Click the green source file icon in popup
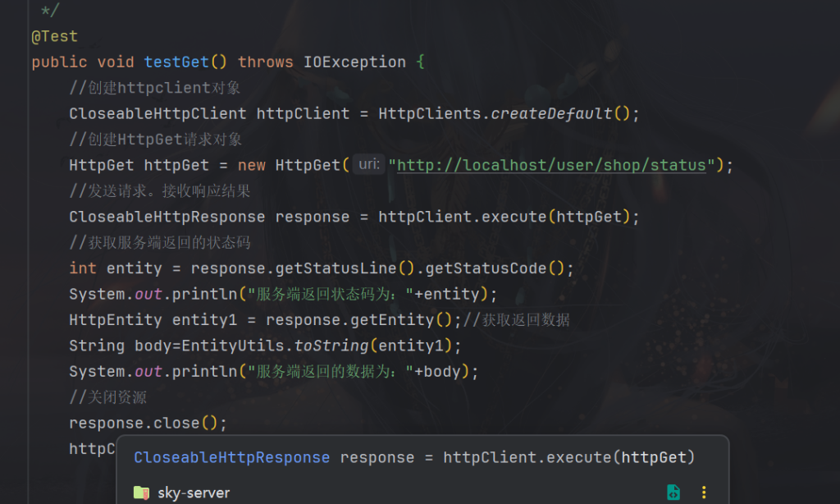 (673, 493)
